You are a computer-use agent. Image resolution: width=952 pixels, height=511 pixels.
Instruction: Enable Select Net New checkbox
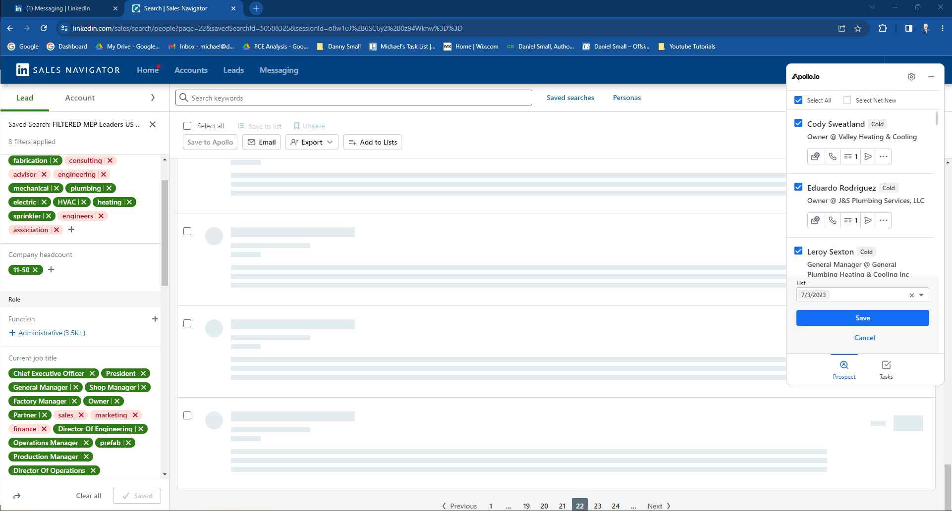click(847, 100)
